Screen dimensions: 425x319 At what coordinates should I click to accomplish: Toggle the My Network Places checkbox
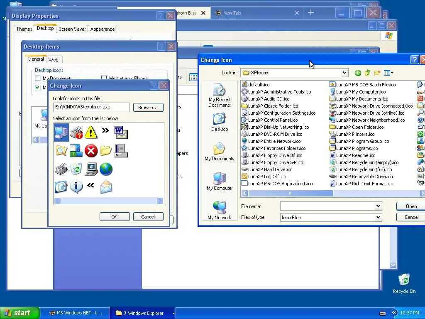point(104,78)
